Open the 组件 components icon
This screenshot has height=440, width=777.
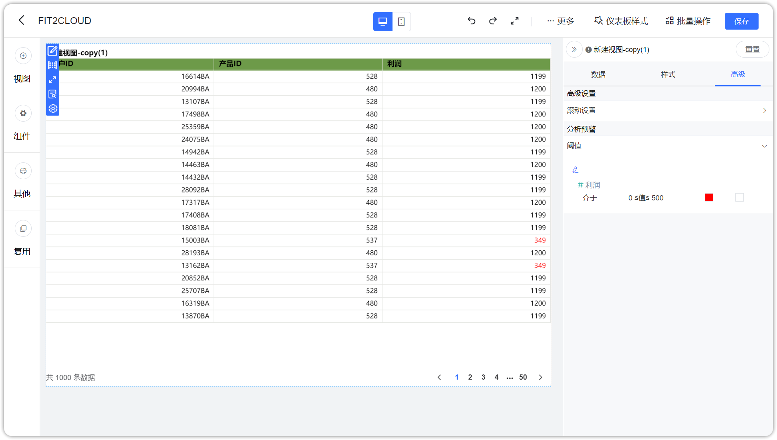tap(23, 113)
